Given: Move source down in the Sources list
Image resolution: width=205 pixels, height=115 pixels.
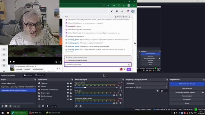Looking at the screenshot, I should [55, 106].
